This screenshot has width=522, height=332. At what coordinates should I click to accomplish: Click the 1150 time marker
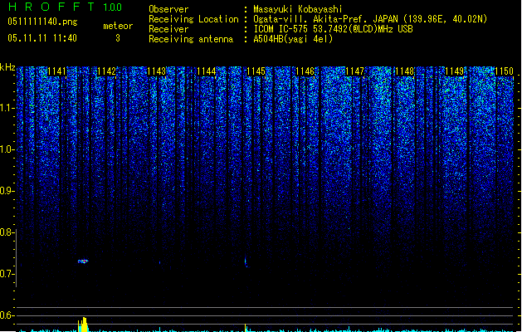pos(504,71)
